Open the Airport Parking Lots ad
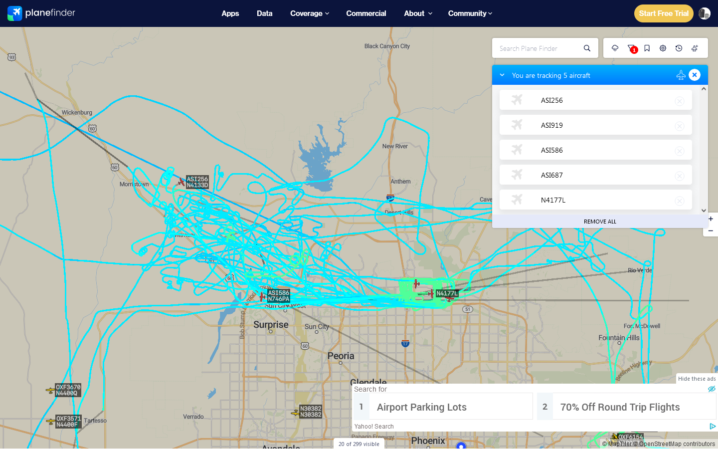 pos(443,407)
